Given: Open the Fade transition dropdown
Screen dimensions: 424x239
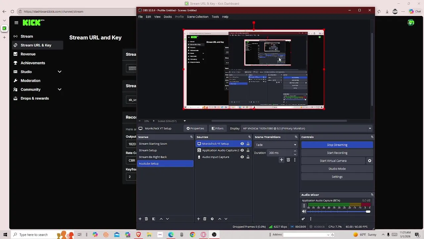Looking at the screenshot, I should [x=276, y=145].
